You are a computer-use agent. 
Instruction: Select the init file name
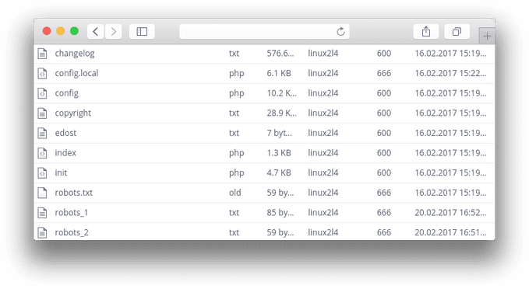pos(61,172)
